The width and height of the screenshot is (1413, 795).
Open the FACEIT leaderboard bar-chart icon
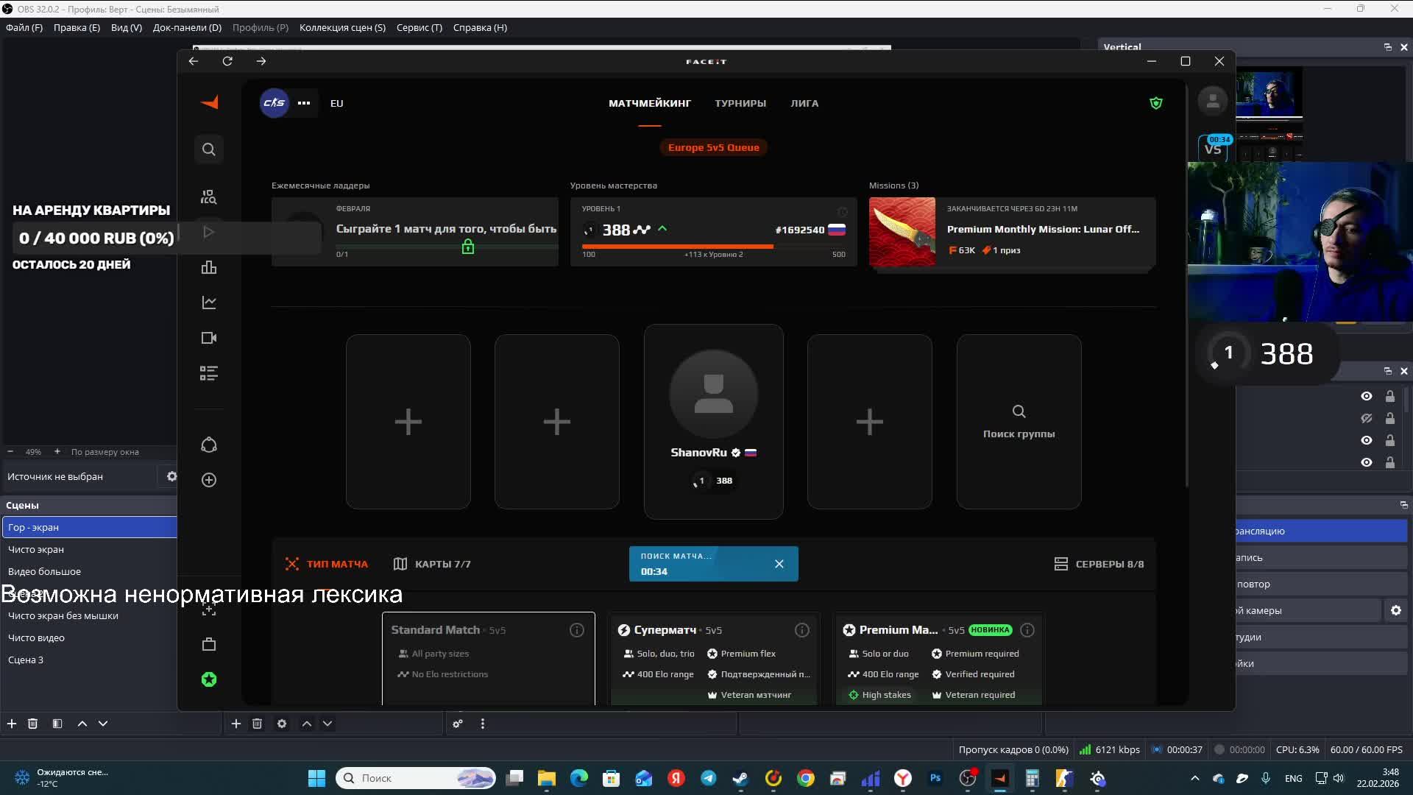(209, 267)
